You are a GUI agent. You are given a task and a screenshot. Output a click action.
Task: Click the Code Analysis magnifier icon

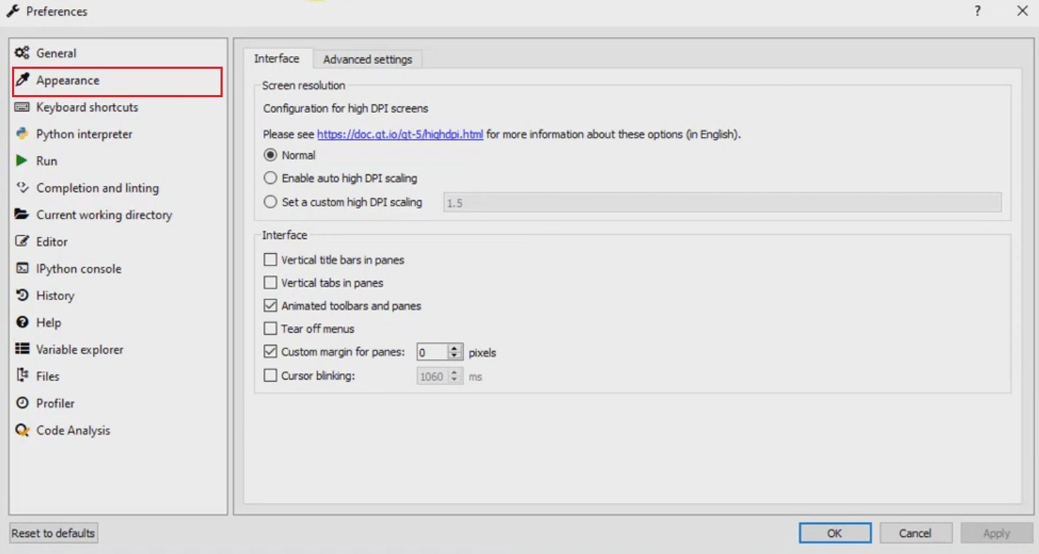click(x=22, y=431)
